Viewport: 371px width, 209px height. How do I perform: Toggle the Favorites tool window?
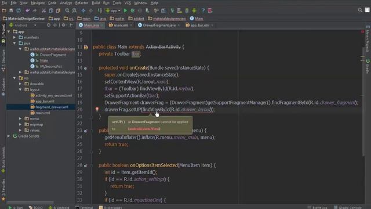(3, 190)
